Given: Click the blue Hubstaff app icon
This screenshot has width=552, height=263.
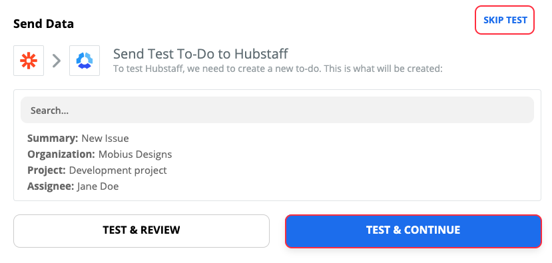Looking at the screenshot, I should [85, 61].
